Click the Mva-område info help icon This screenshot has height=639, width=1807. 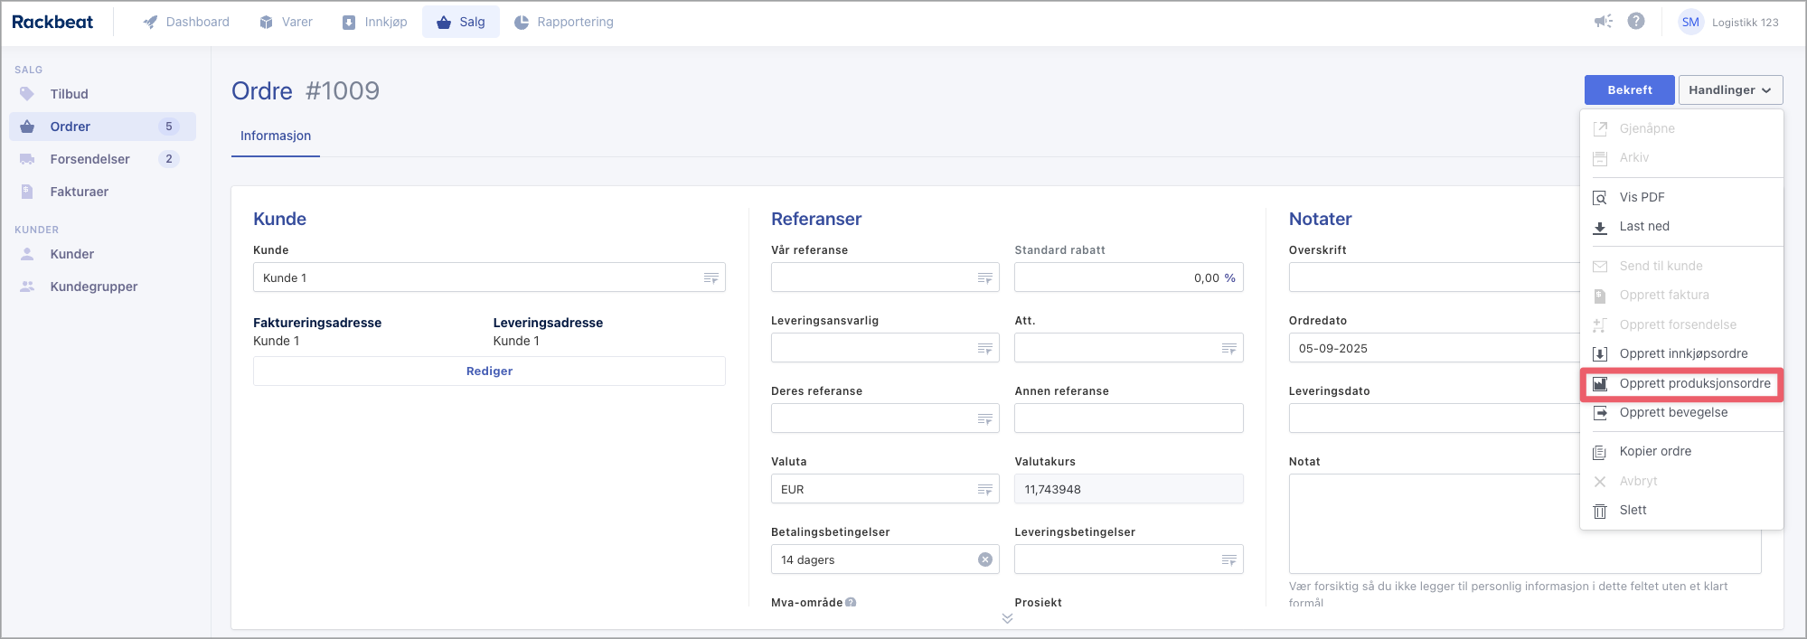(x=851, y=603)
